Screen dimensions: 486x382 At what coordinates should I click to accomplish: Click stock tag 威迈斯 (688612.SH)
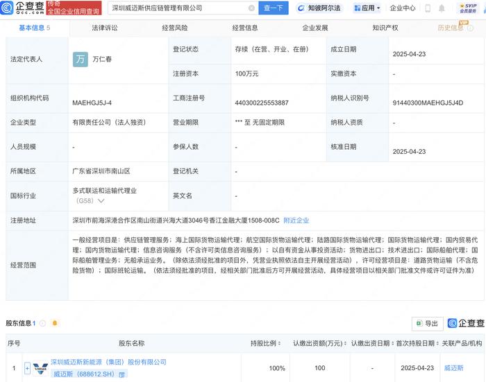tap(84, 374)
